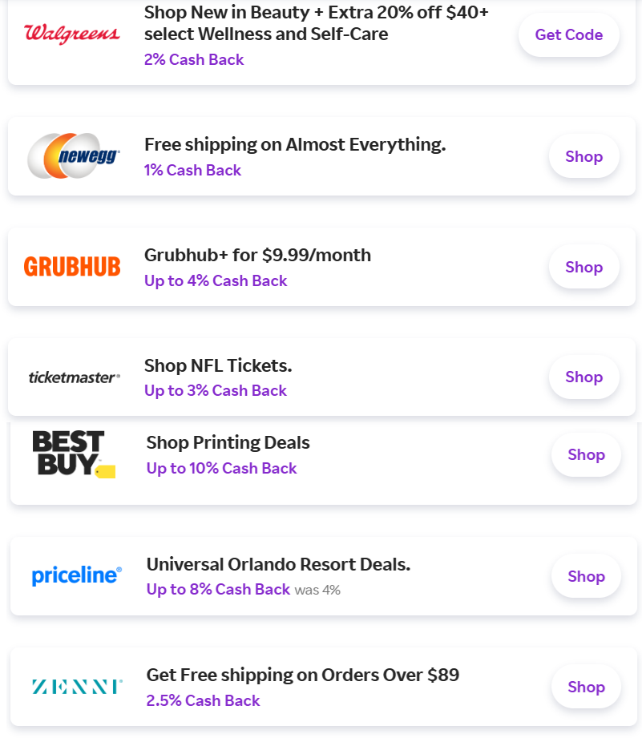The width and height of the screenshot is (642, 738).
Task: Open Universal Orlando Resort Deals title
Action: click(278, 564)
